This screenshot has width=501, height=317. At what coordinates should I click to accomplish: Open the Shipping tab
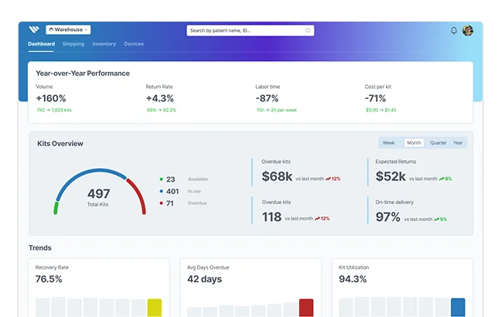point(73,44)
